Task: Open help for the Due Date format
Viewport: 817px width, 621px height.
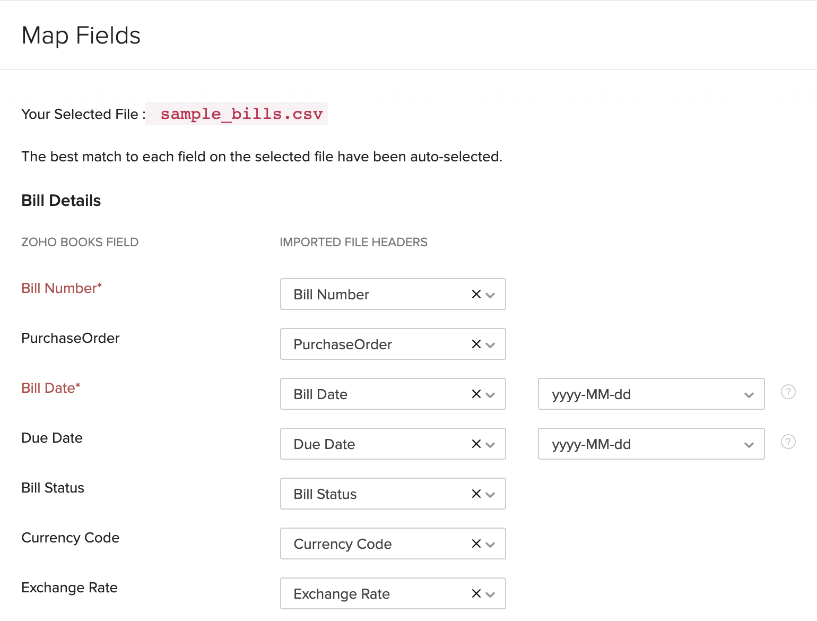Action: coord(788,441)
